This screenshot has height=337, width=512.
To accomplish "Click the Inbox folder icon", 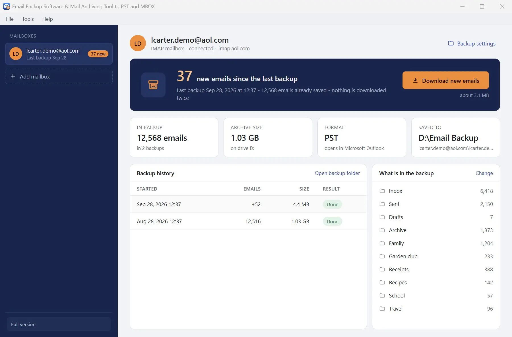I will pyautogui.click(x=382, y=191).
